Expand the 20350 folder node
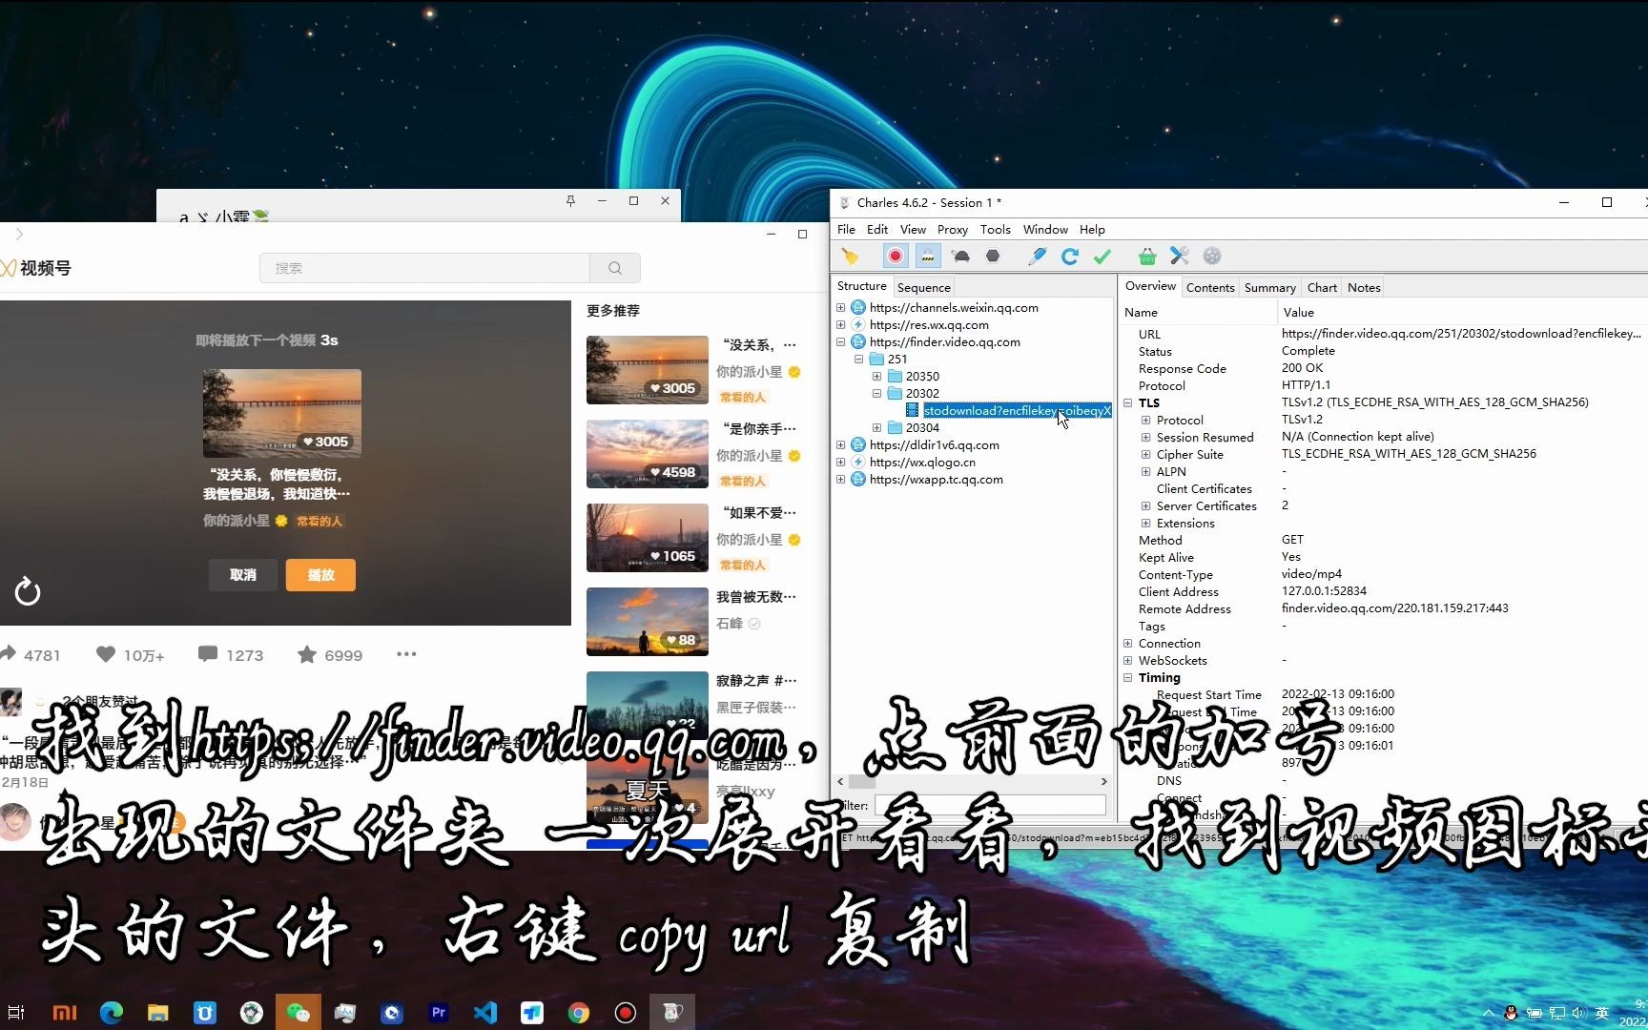 [x=876, y=377]
